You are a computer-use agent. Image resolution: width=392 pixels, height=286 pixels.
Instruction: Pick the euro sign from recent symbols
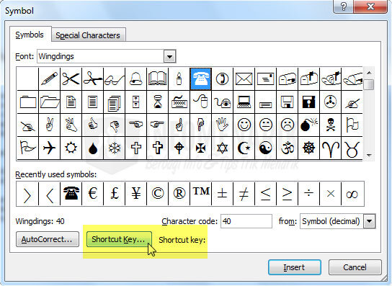click(x=92, y=194)
